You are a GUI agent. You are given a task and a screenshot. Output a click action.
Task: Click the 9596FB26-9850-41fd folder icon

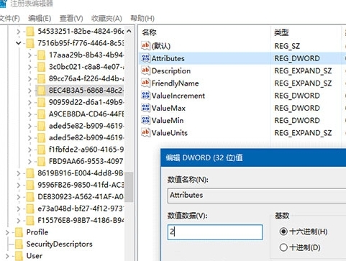click(x=30, y=185)
